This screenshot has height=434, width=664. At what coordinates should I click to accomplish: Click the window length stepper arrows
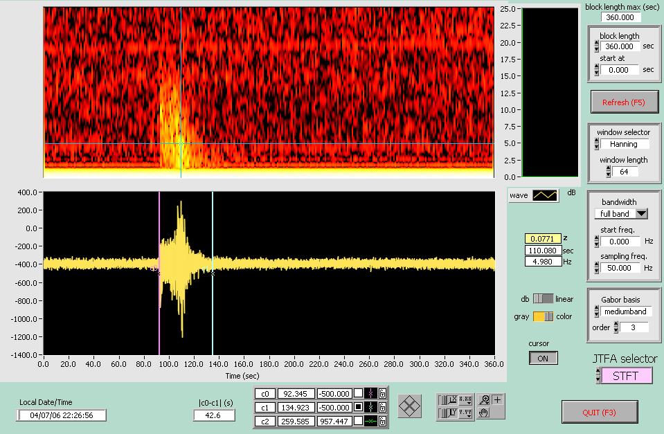[609, 172]
